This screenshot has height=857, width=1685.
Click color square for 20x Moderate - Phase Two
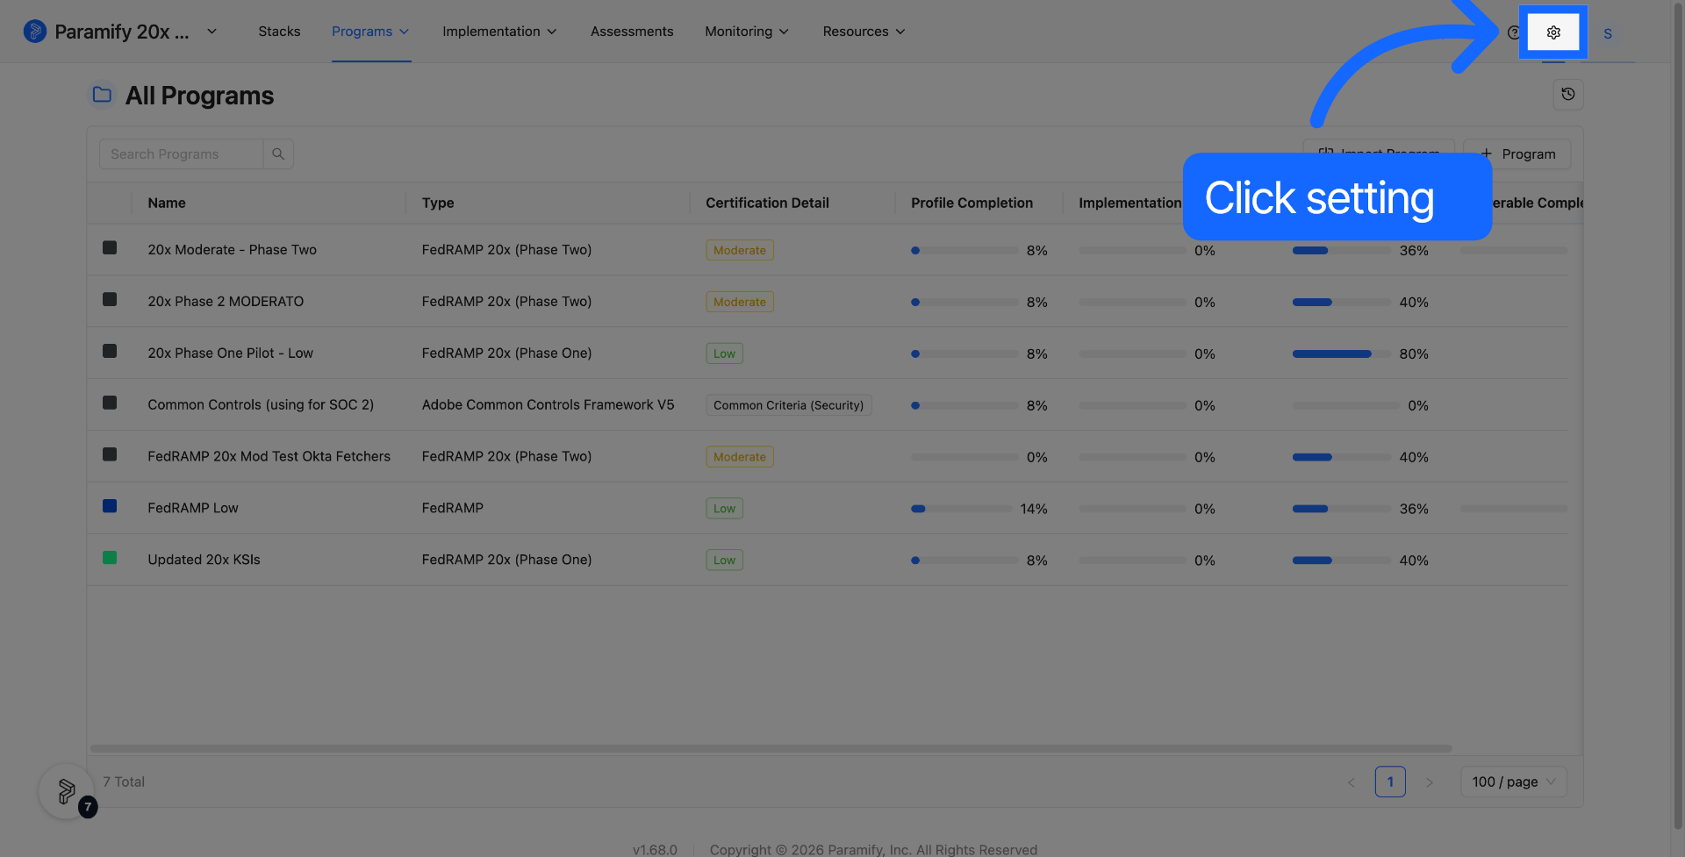110,247
